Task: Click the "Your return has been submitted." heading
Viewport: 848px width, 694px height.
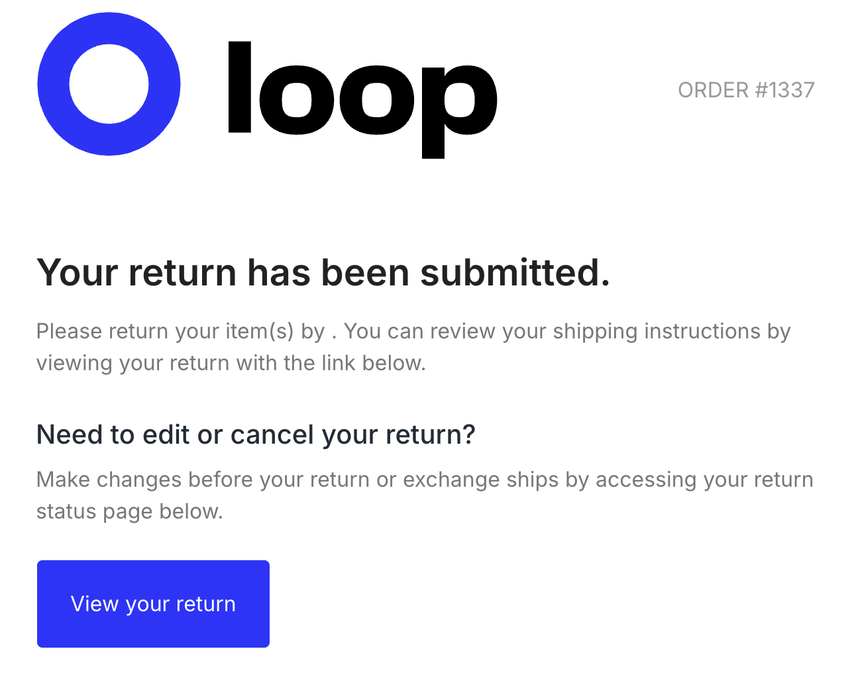Action: click(x=323, y=273)
